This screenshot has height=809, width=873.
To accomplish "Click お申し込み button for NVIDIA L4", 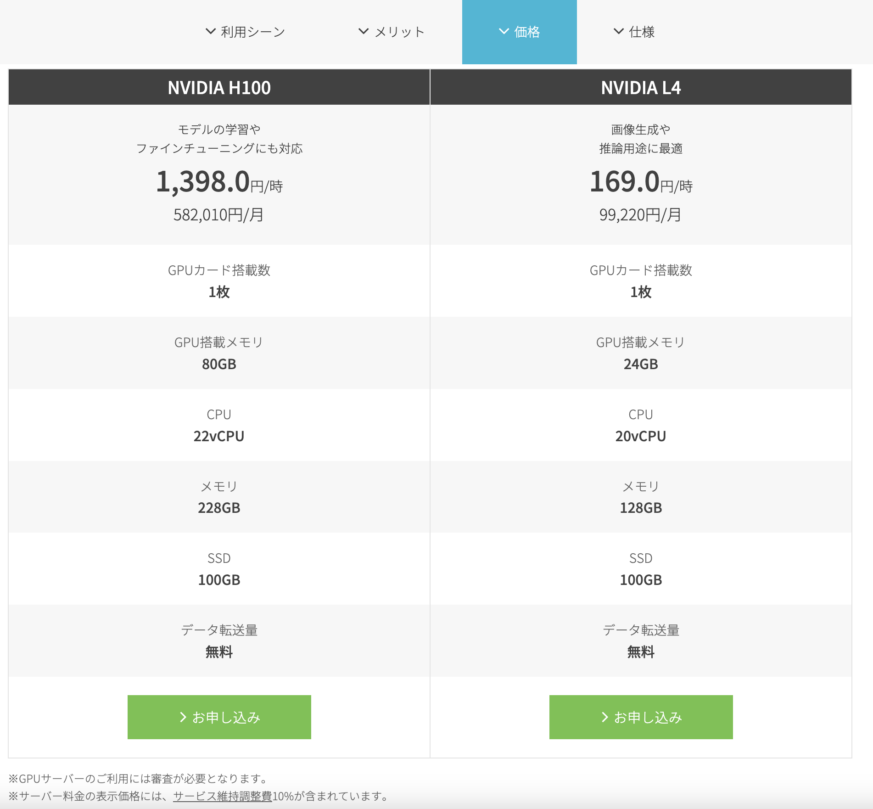I will 641,717.
